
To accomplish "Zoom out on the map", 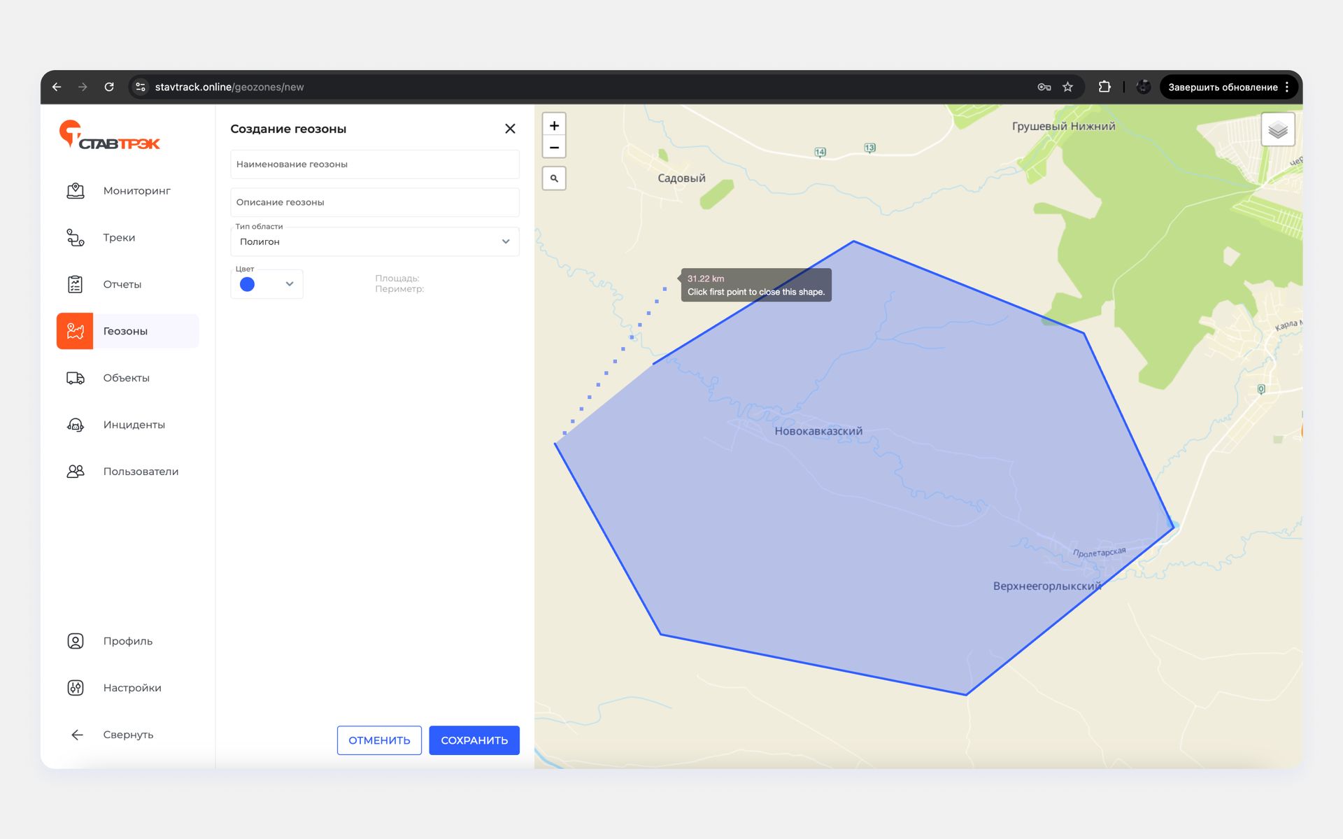I will point(554,148).
